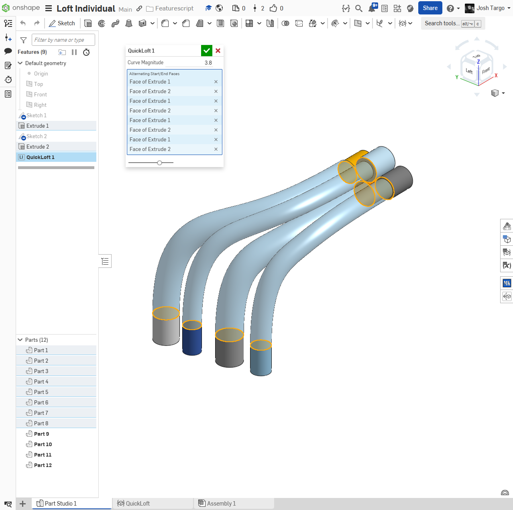
Task: Toggle pause regeneration in Features header
Action: (x=74, y=52)
